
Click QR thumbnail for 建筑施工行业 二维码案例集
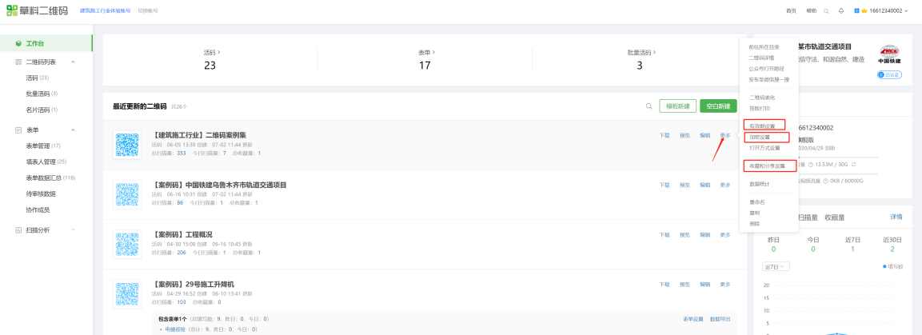point(127,143)
